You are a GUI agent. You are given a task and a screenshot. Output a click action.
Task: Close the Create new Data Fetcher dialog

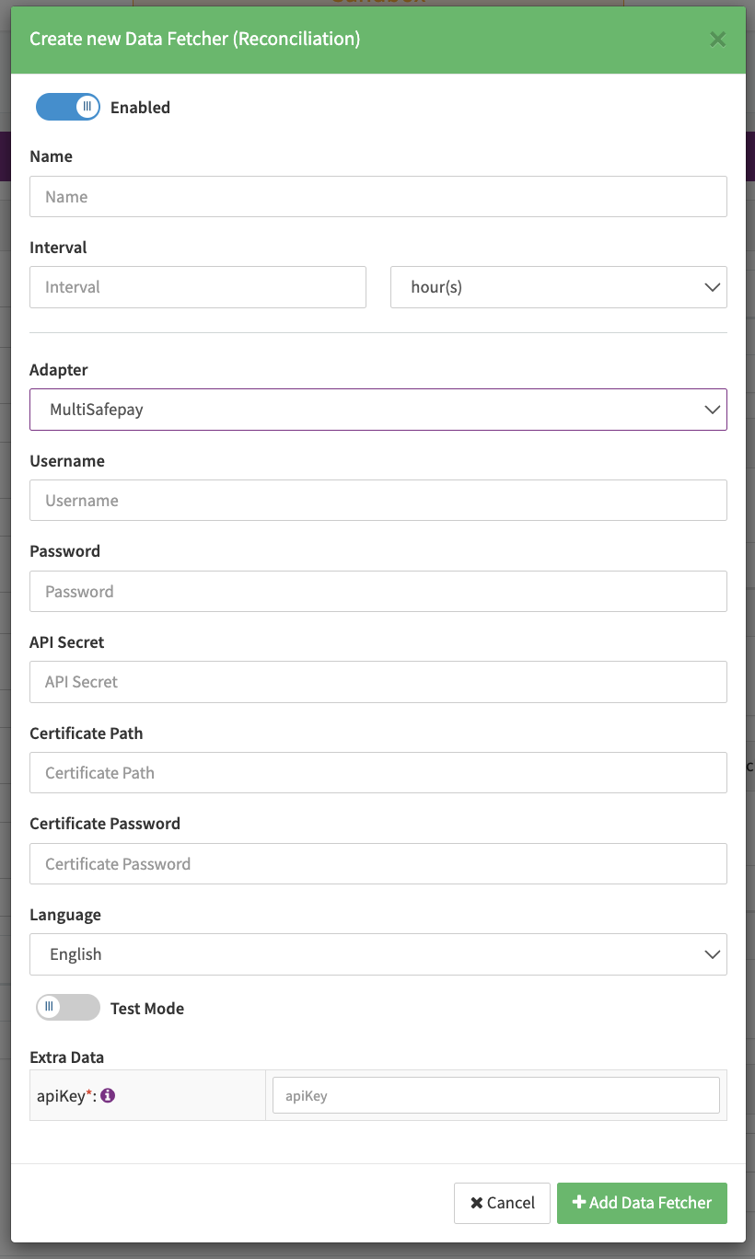tap(717, 39)
